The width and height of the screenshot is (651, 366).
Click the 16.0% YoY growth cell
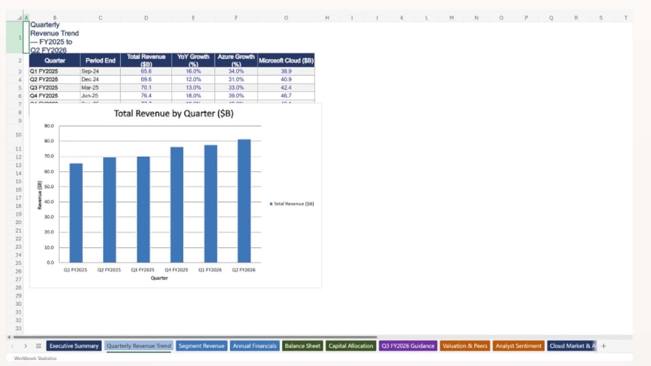[x=193, y=71]
